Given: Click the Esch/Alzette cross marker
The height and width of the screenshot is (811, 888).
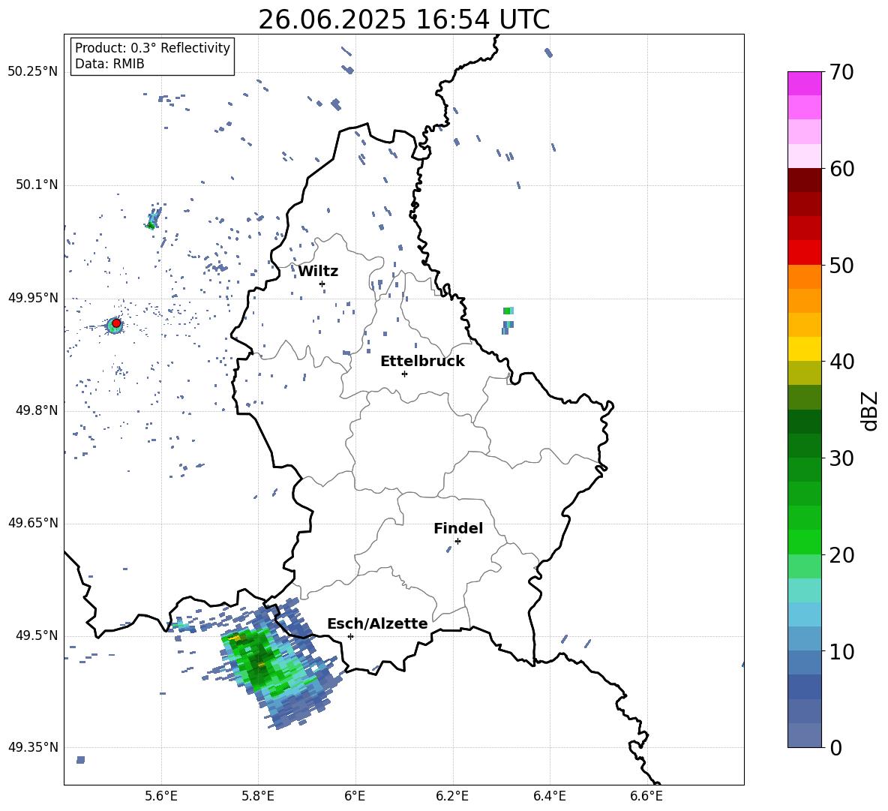Looking at the screenshot, I should pyautogui.click(x=350, y=636).
